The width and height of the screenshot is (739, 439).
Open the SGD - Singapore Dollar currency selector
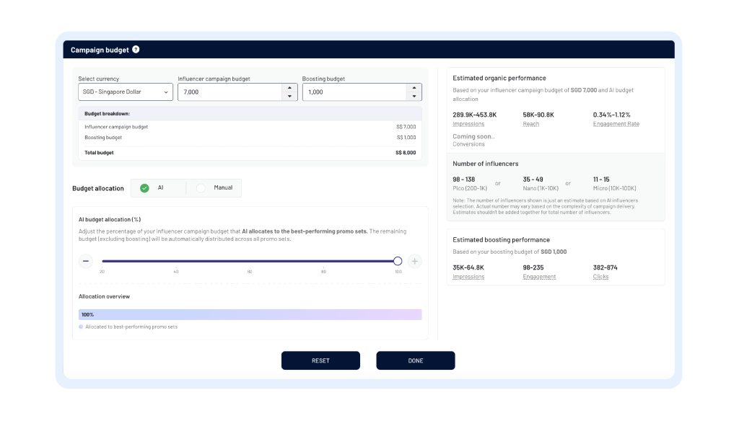click(123, 92)
